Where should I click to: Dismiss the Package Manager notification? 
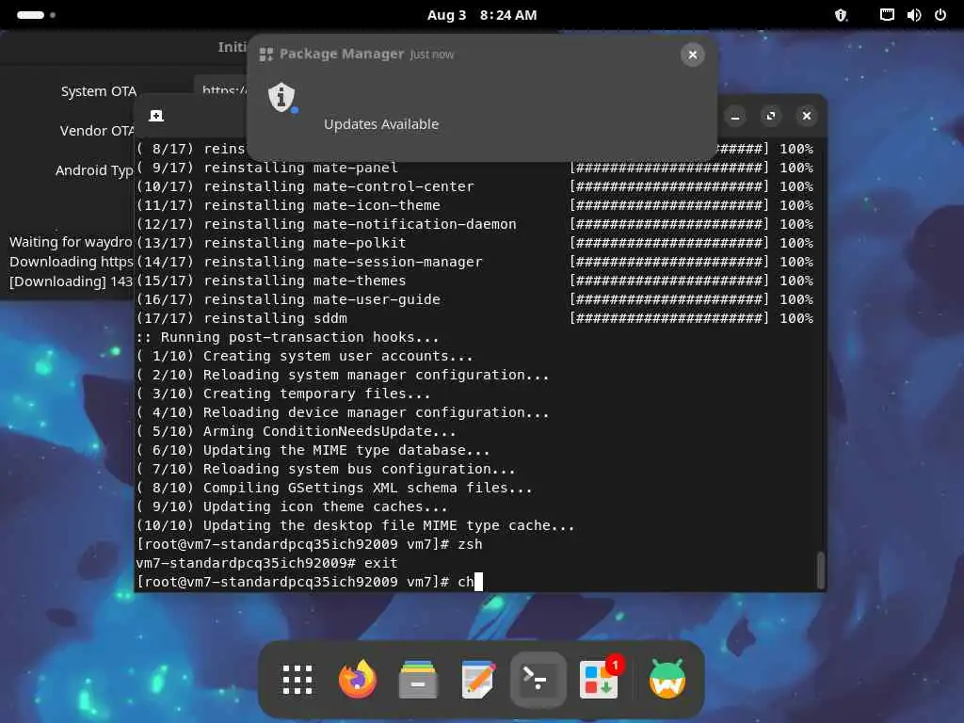(692, 55)
